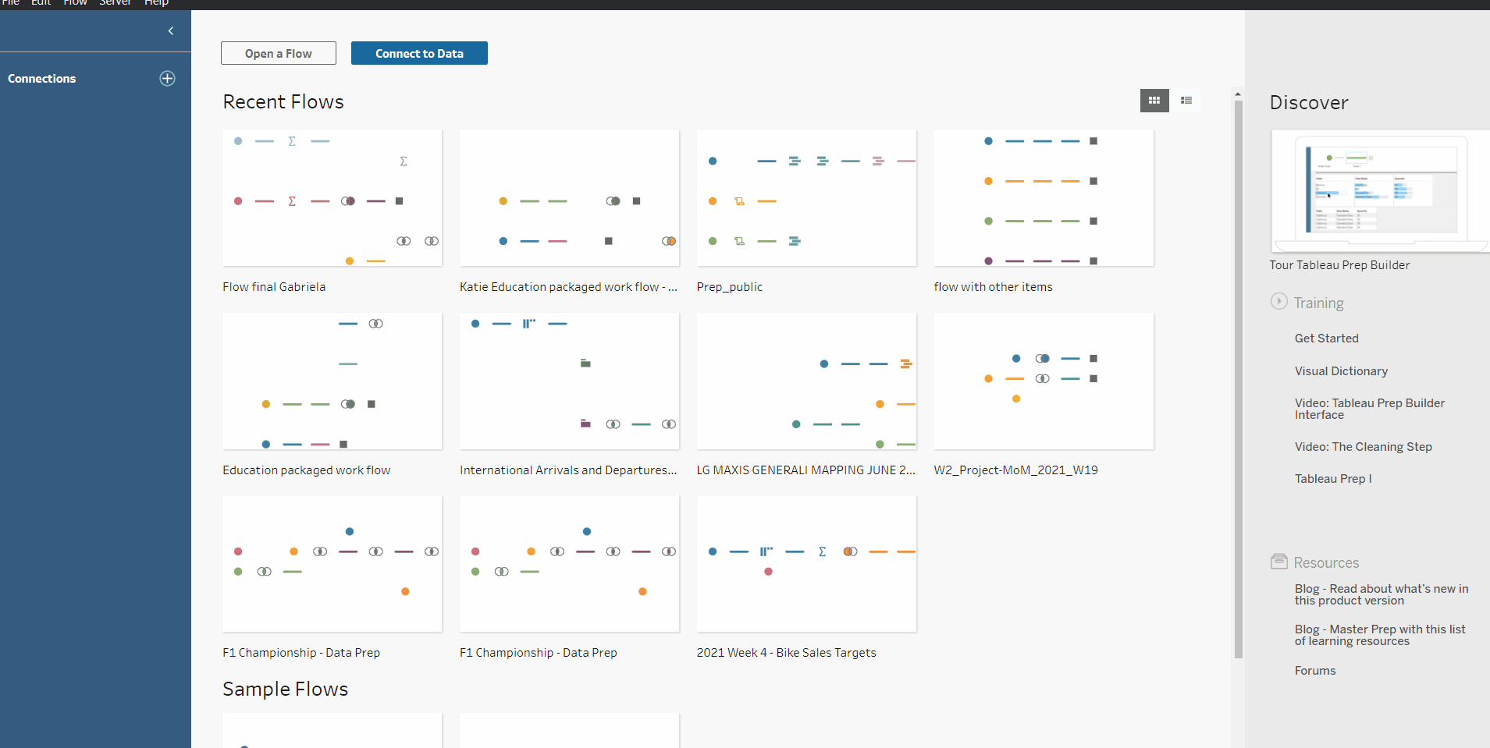
Task: Click the Connect to Data button
Action: pos(419,53)
